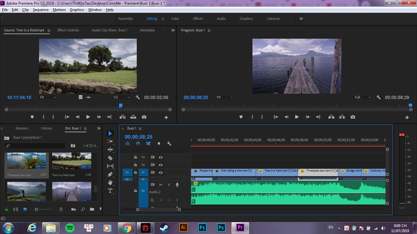Open Program monitor Fit zoom dropdown
Image resolution: width=417 pixels, height=234 pixels.
coord(225,97)
